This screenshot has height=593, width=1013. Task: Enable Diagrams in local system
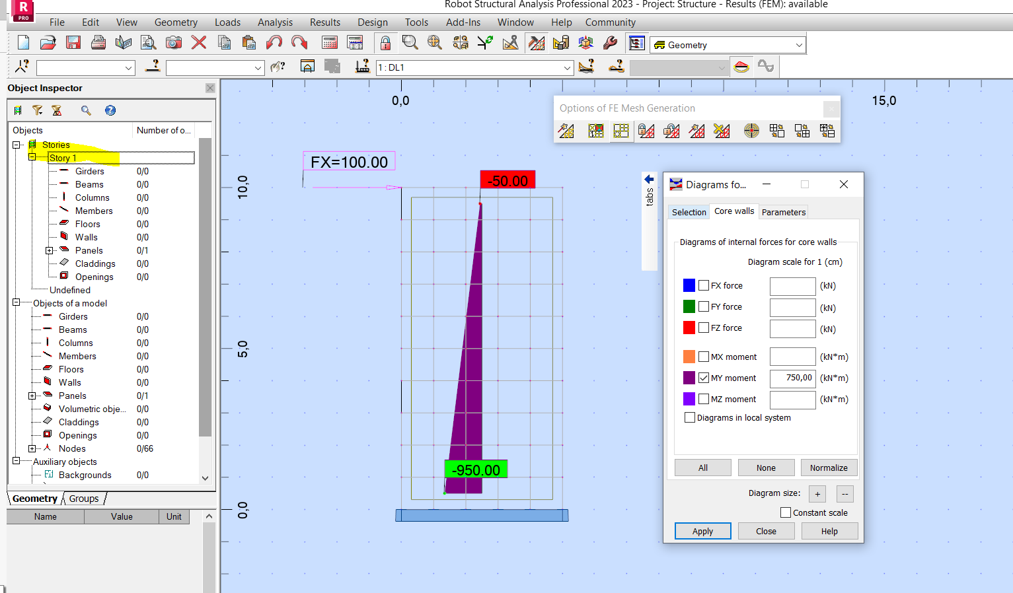[x=690, y=417]
